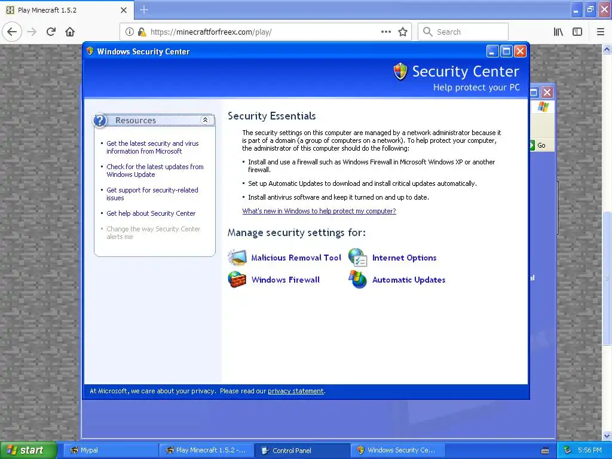Click the padlock warning icon in address bar
612x459 pixels.
[142, 32]
